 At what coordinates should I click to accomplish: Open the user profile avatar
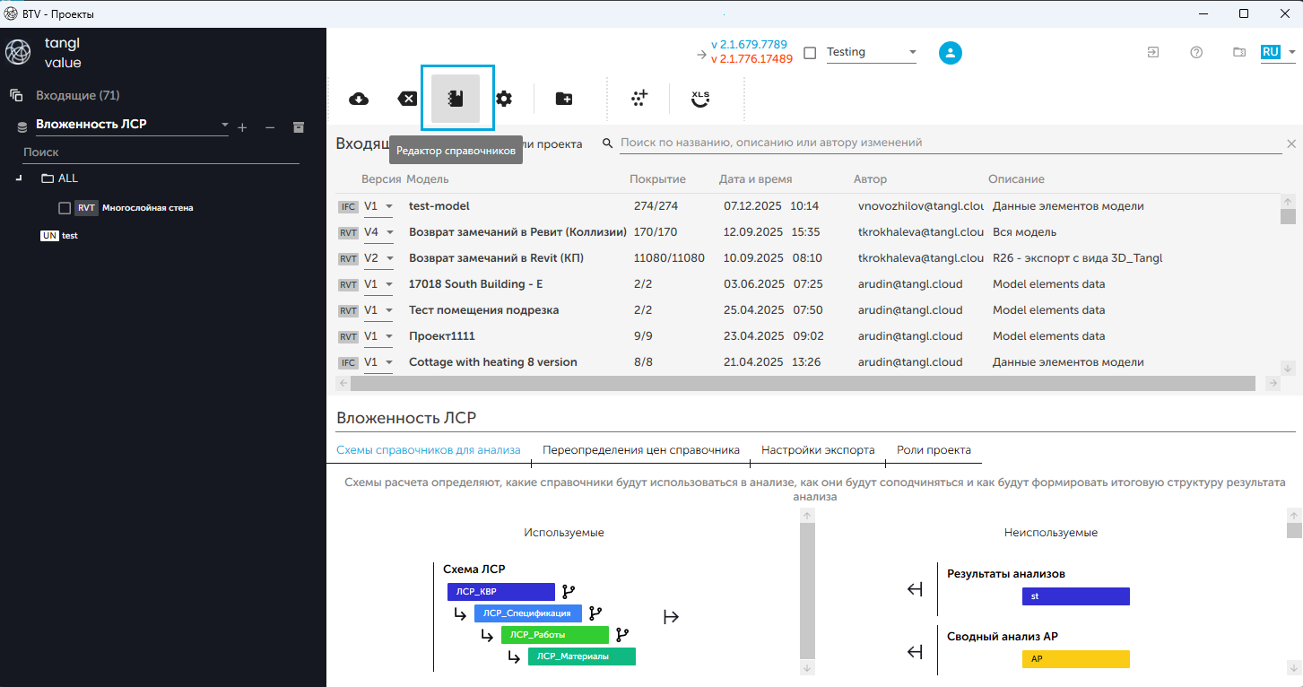click(951, 53)
